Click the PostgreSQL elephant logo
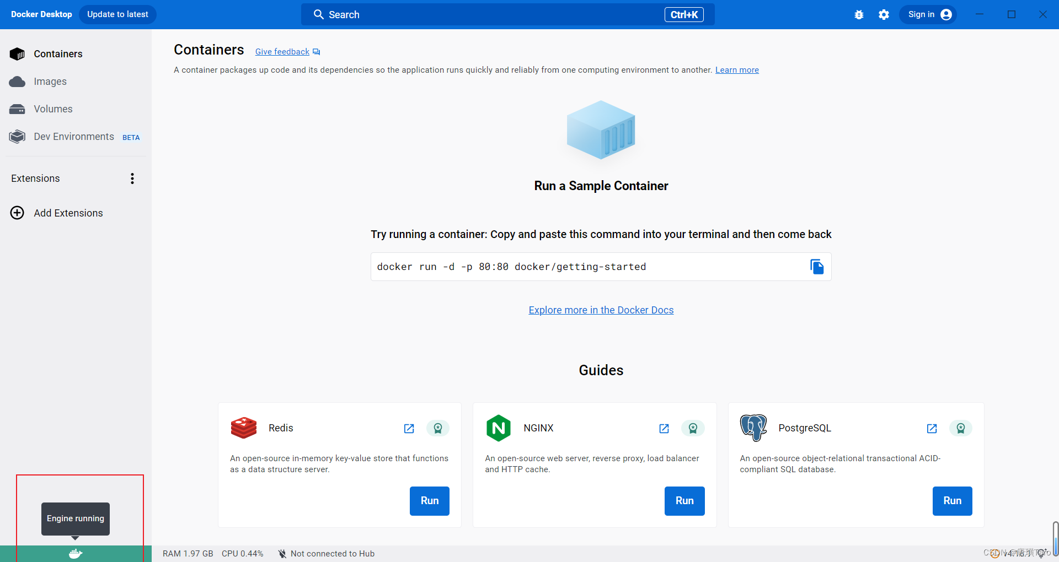The height and width of the screenshot is (562, 1059). [x=753, y=428]
